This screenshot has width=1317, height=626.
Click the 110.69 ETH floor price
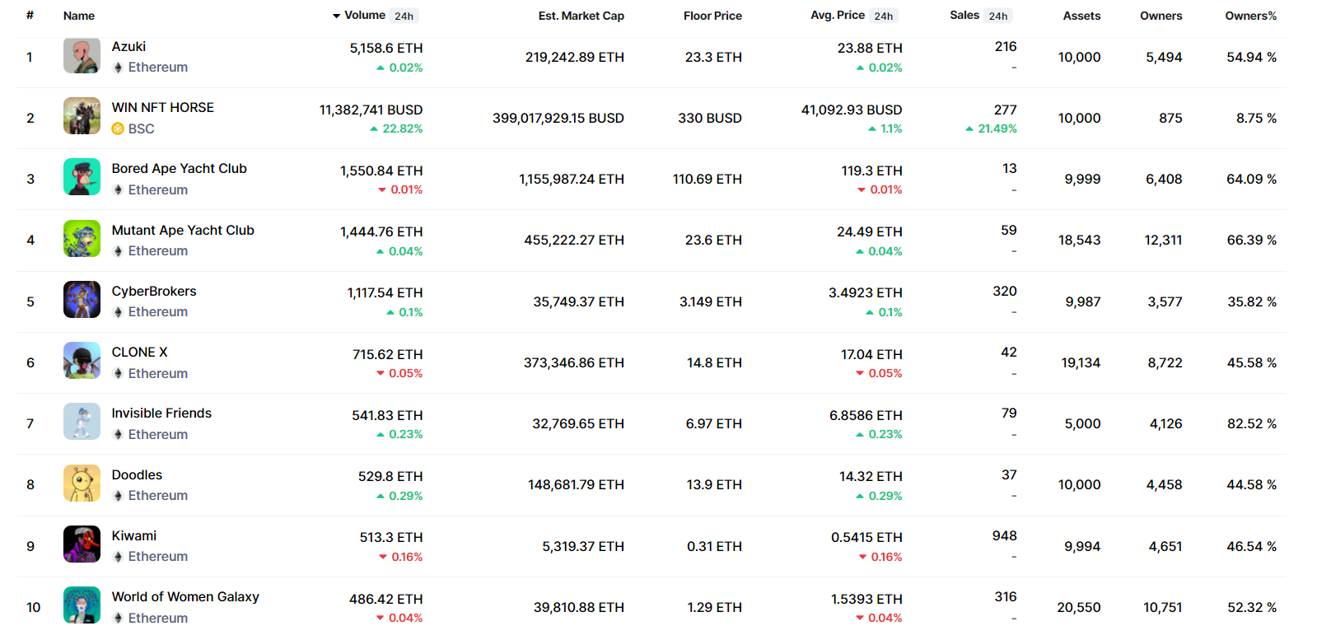(x=708, y=179)
